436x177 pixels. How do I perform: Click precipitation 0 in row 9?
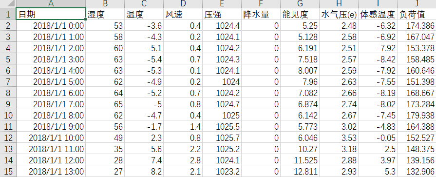pyautogui.click(x=261, y=104)
